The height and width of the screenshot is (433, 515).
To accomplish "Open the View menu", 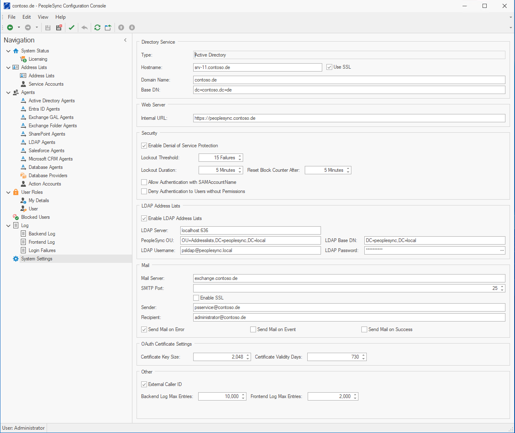I will (x=43, y=17).
